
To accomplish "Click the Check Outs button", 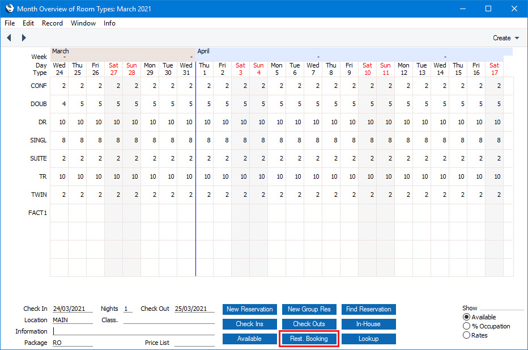I will point(309,324).
